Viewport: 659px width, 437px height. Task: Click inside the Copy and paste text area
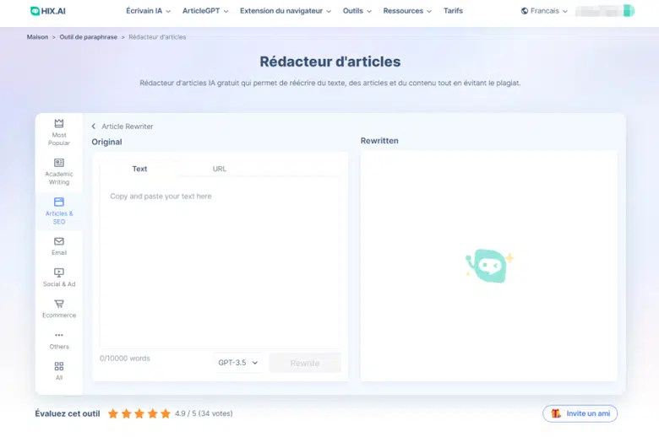(x=220, y=262)
